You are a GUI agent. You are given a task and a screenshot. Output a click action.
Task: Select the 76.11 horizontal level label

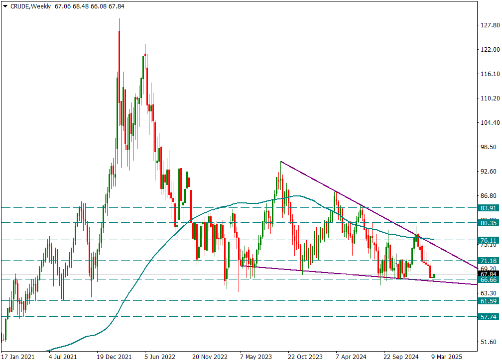point(489,240)
